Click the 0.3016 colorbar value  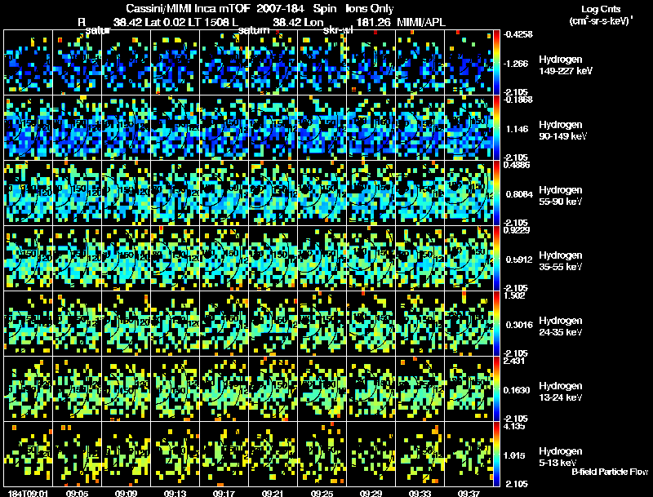click(519, 325)
